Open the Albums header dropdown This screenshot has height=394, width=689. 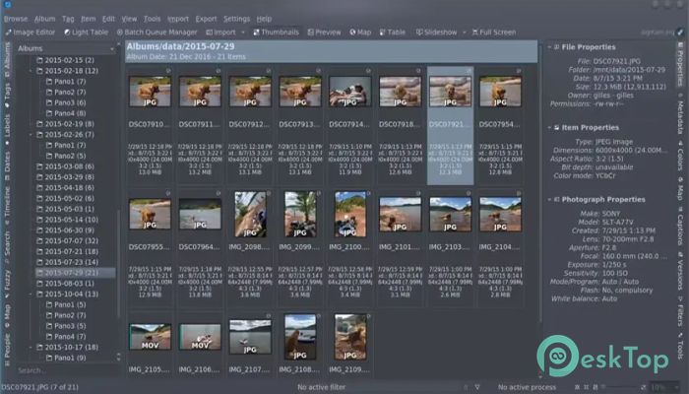tap(66, 48)
